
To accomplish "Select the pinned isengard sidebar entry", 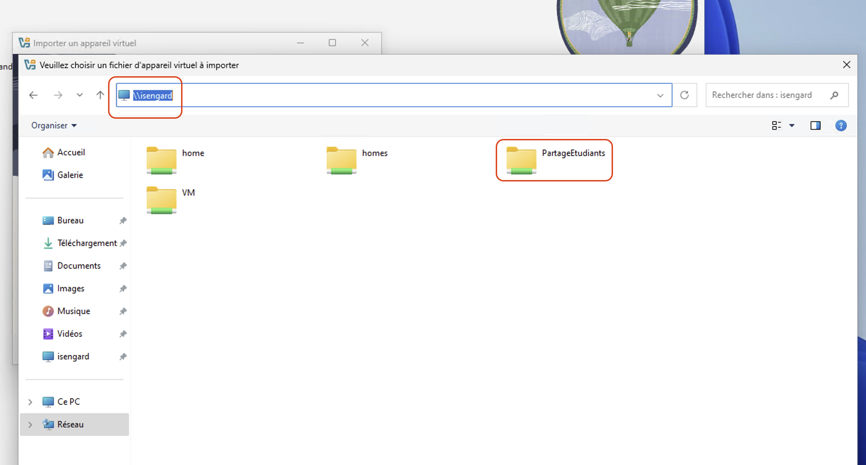I will pos(73,357).
